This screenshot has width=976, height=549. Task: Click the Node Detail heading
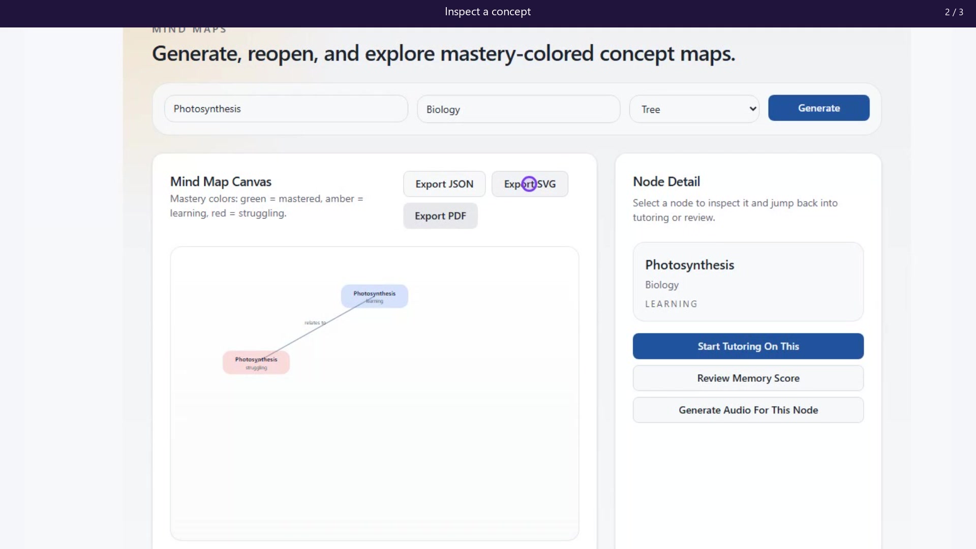coord(666,181)
